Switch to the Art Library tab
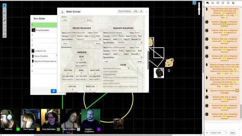The width and height of the screenshot is (242, 136). tap(213, 3)
